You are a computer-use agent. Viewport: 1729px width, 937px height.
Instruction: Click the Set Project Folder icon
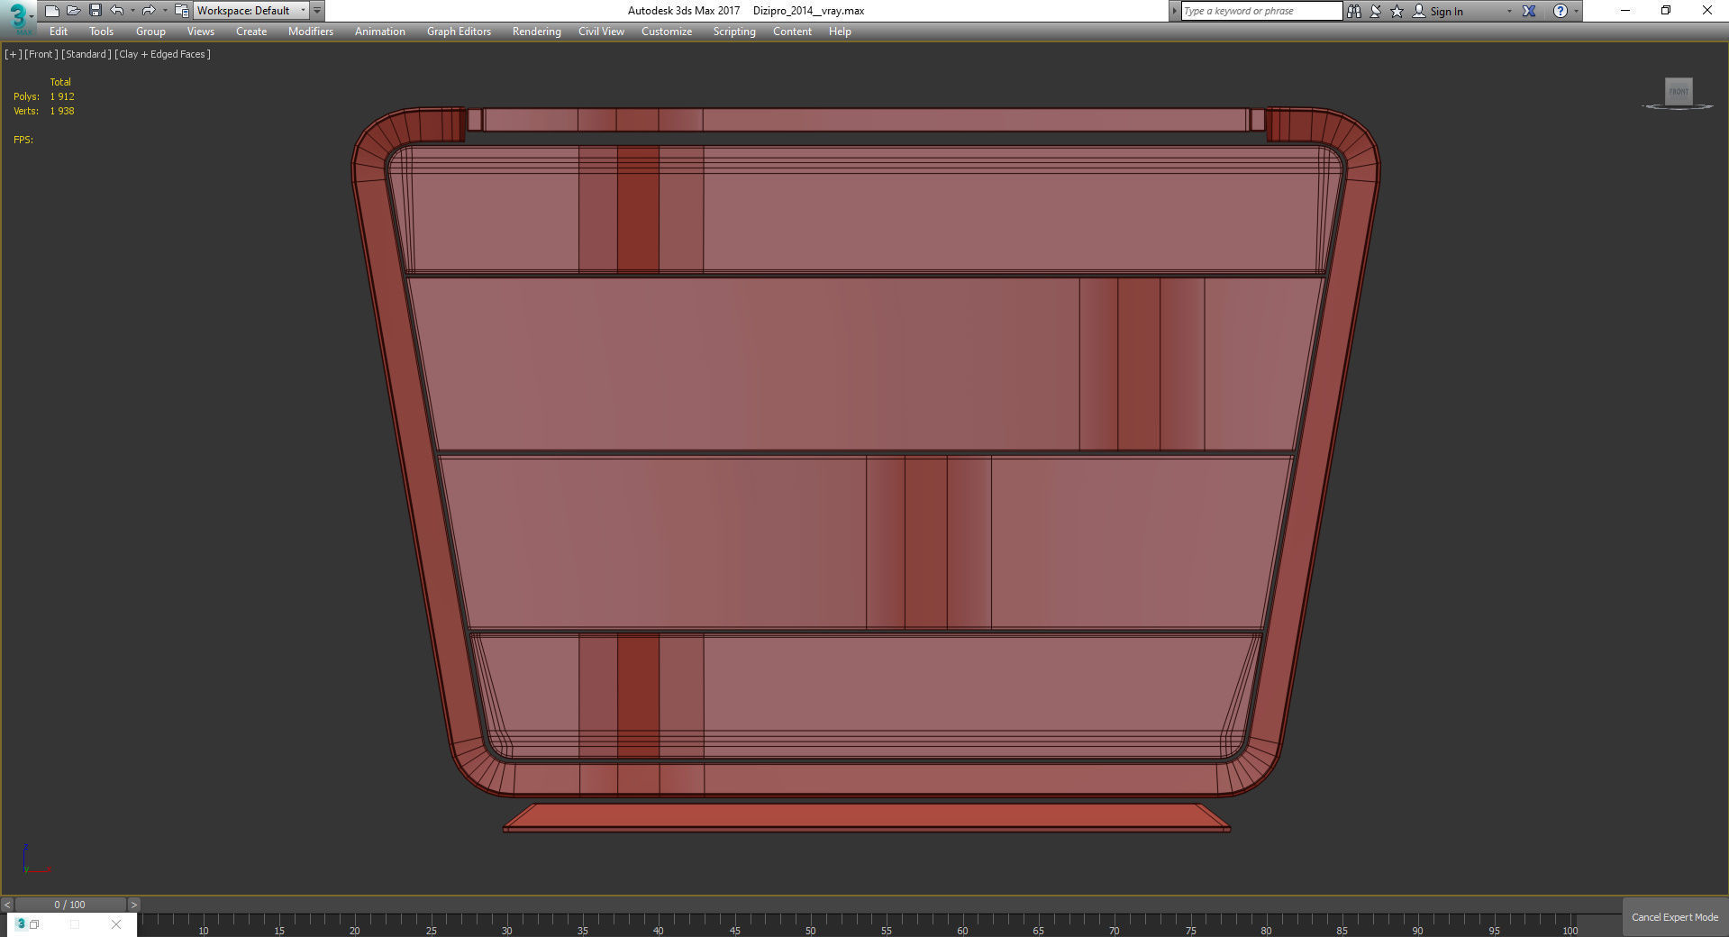pos(181,11)
